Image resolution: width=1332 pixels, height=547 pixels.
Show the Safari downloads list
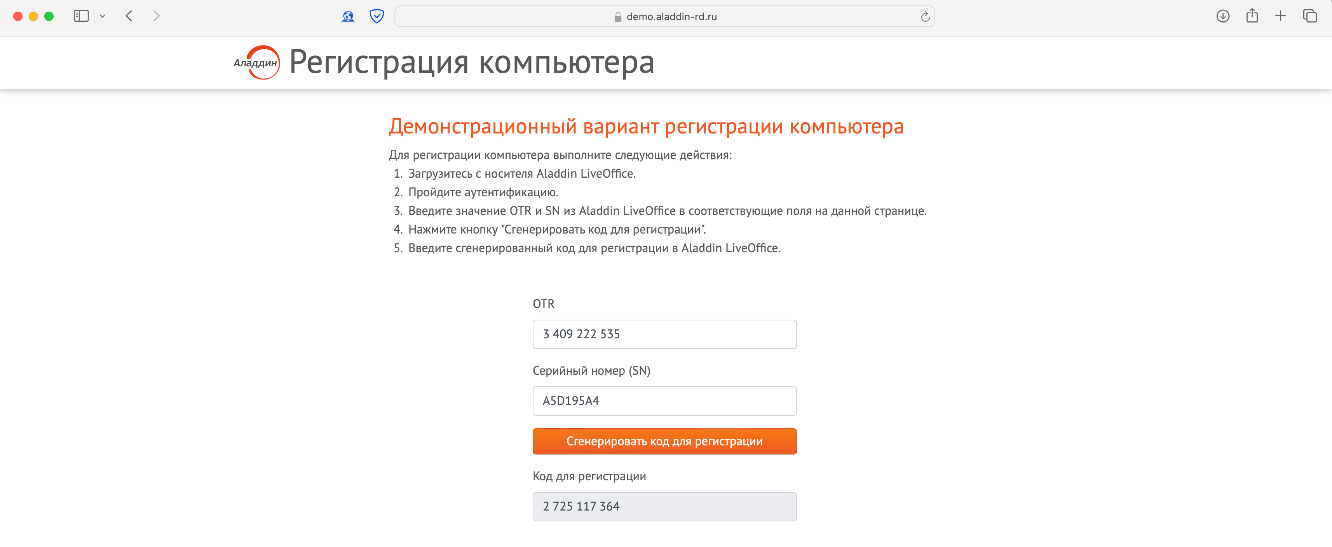pyautogui.click(x=1222, y=16)
